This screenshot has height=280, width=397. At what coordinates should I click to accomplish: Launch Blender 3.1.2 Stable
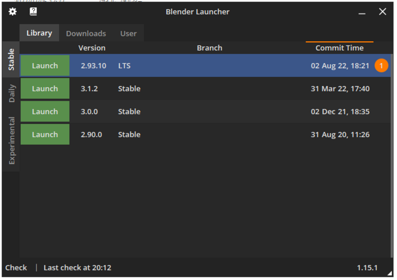tap(45, 89)
